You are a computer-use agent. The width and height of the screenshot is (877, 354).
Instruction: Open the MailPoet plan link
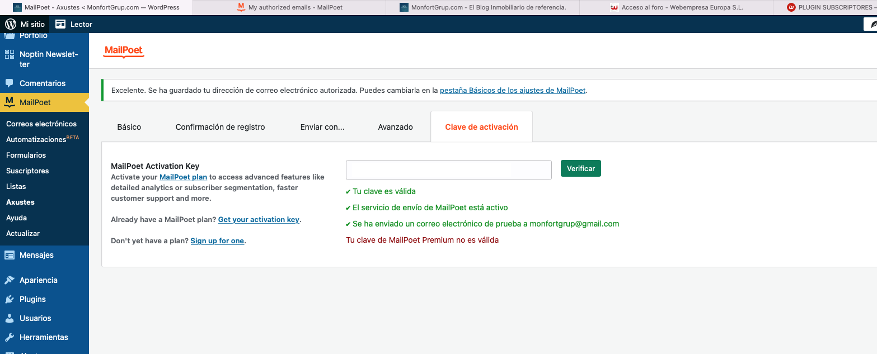tap(183, 177)
